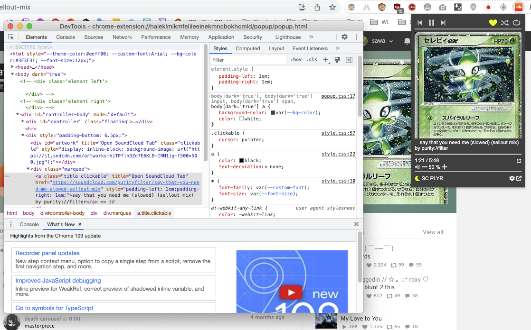Expand the head element node
The width and height of the screenshot is (531, 330).
coord(12,67)
